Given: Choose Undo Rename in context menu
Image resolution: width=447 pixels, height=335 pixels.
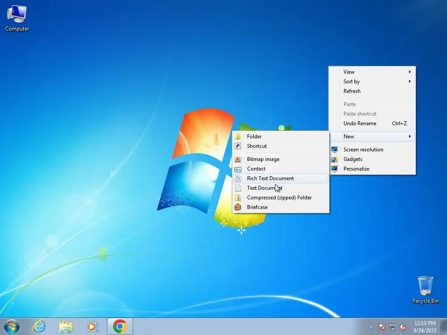Looking at the screenshot, I should (372, 123).
